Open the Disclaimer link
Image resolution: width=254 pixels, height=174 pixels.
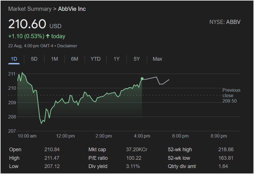pyautogui.click(x=67, y=46)
